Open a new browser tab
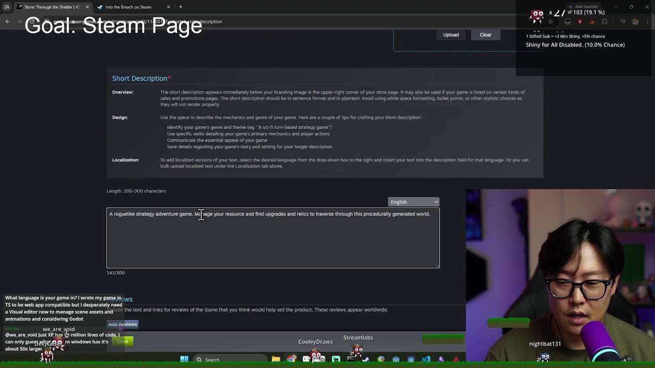655x368 pixels. click(181, 7)
